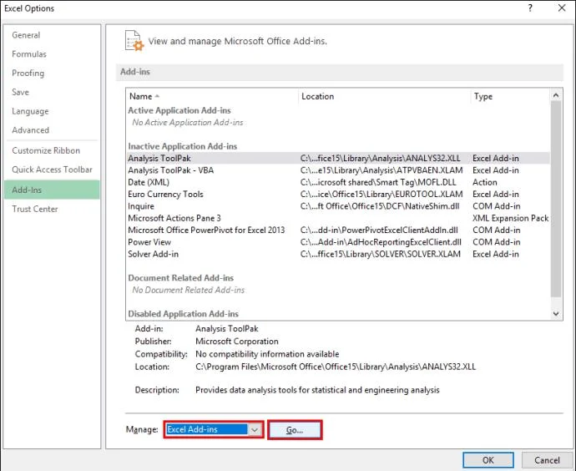576x471 pixels.
Task: Click the NativeShim.dll location cell
Action: (380, 206)
